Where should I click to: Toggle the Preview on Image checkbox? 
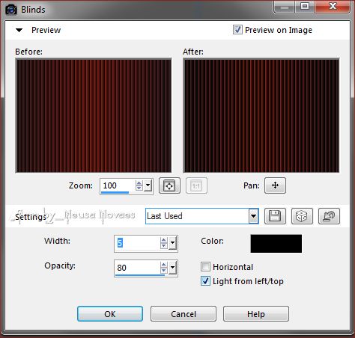click(237, 30)
